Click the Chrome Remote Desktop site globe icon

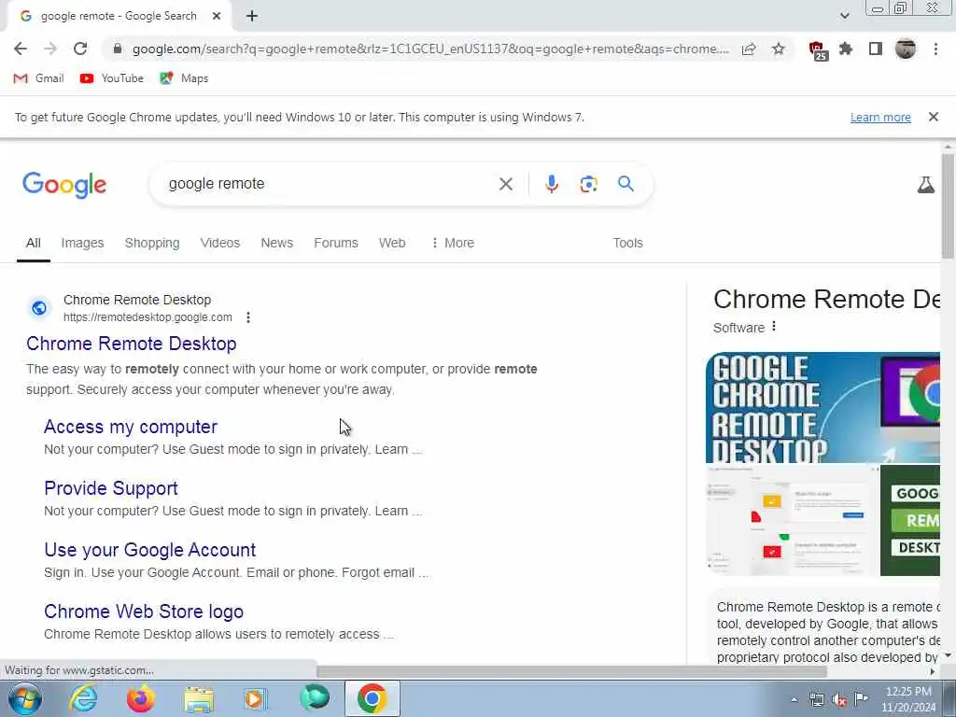(39, 308)
